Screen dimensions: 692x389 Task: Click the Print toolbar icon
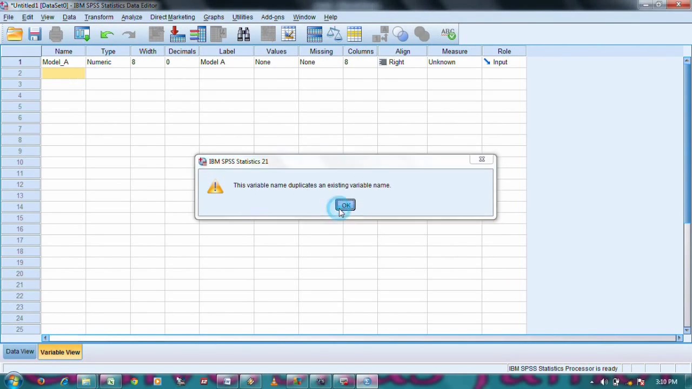56,35
